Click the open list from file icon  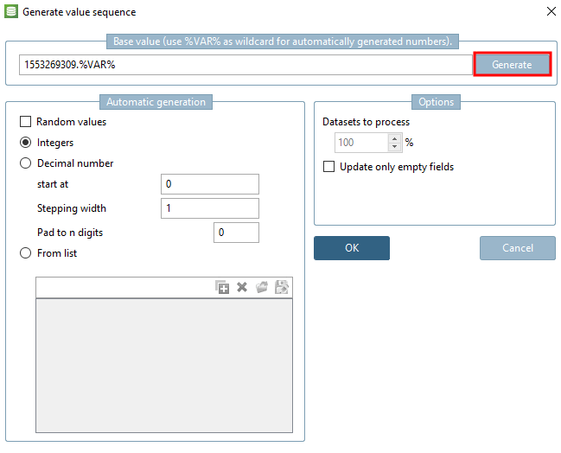click(x=262, y=288)
